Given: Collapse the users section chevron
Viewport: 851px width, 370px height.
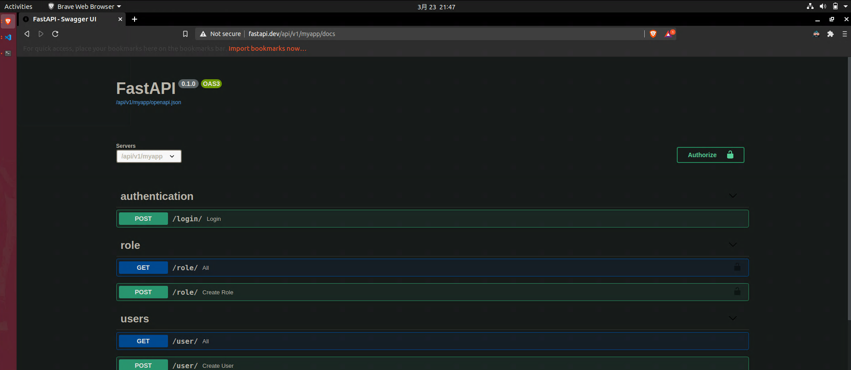Looking at the screenshot, I should click(733, 318).
